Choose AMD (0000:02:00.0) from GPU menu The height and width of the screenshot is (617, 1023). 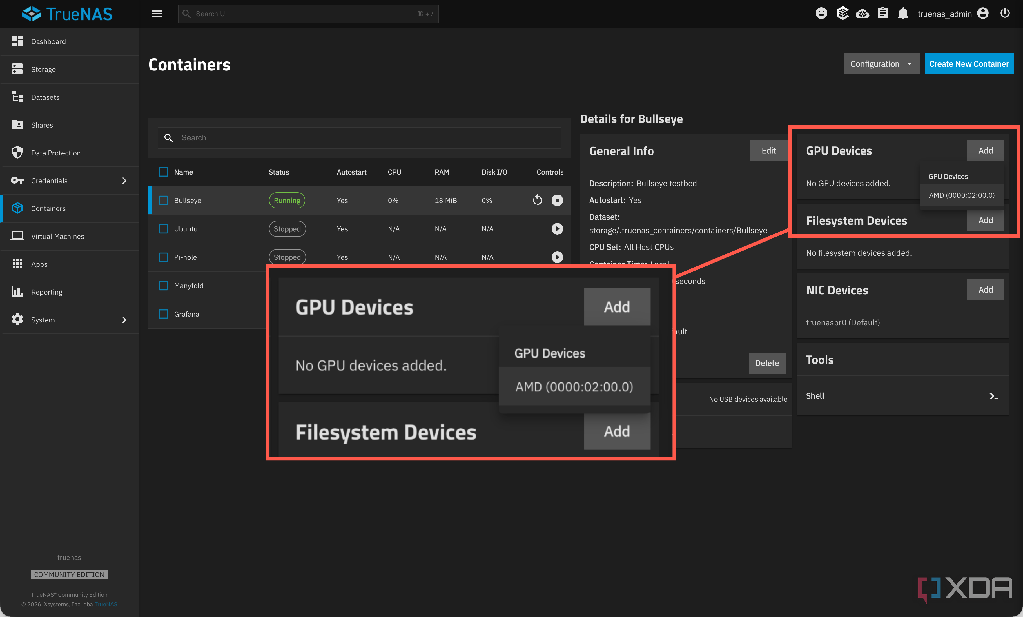[962, 195]
